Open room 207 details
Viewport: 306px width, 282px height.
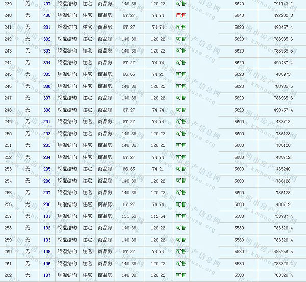(47, 193)
